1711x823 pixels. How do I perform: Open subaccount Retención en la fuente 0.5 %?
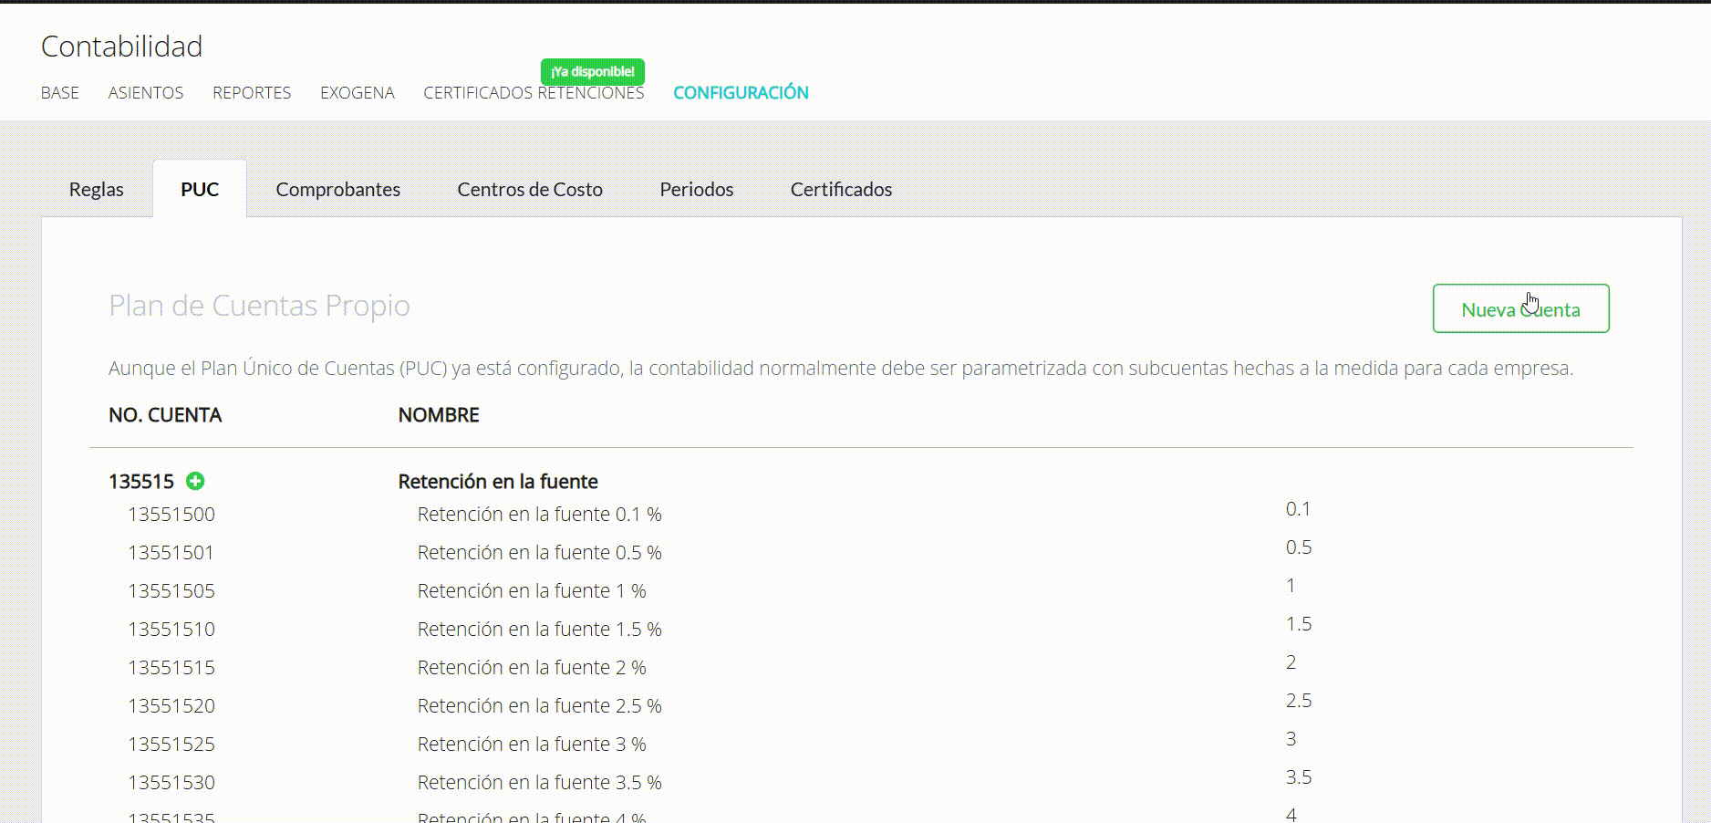pos(539,553)
